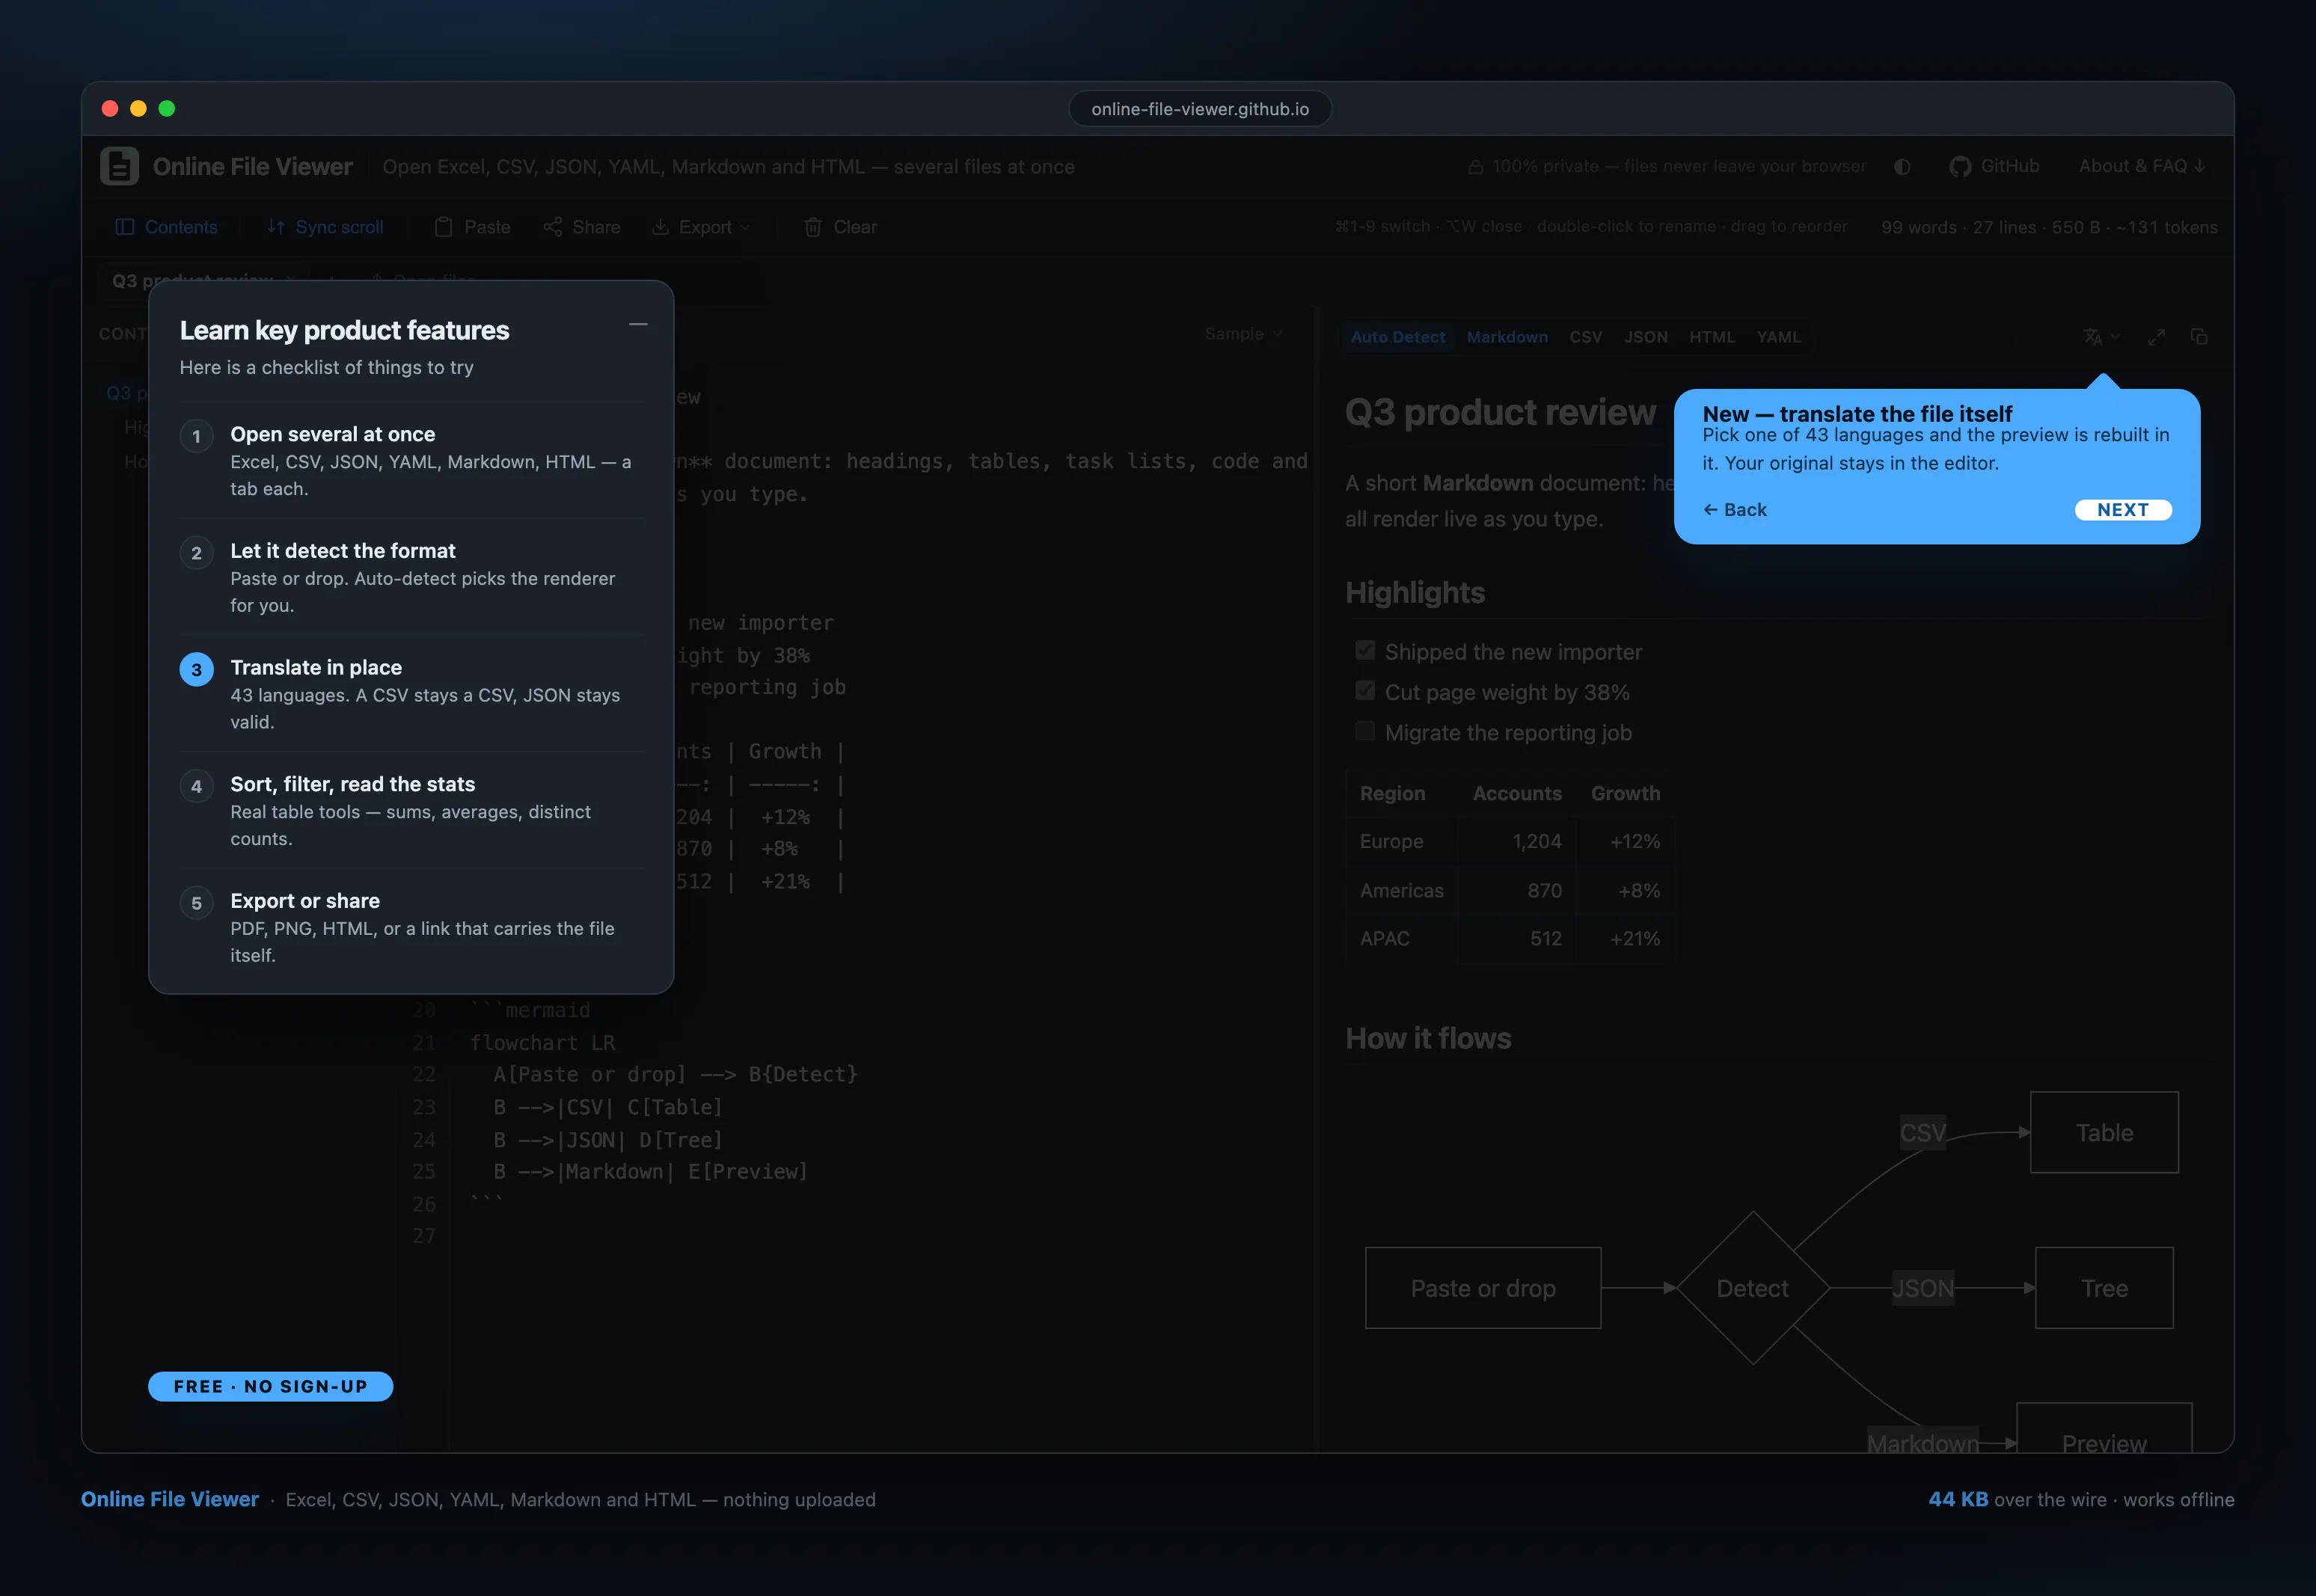Select checklist step Translate in place
Image resolution: width=2316 pixels, height=1596 pixels.
click(411, 694)
